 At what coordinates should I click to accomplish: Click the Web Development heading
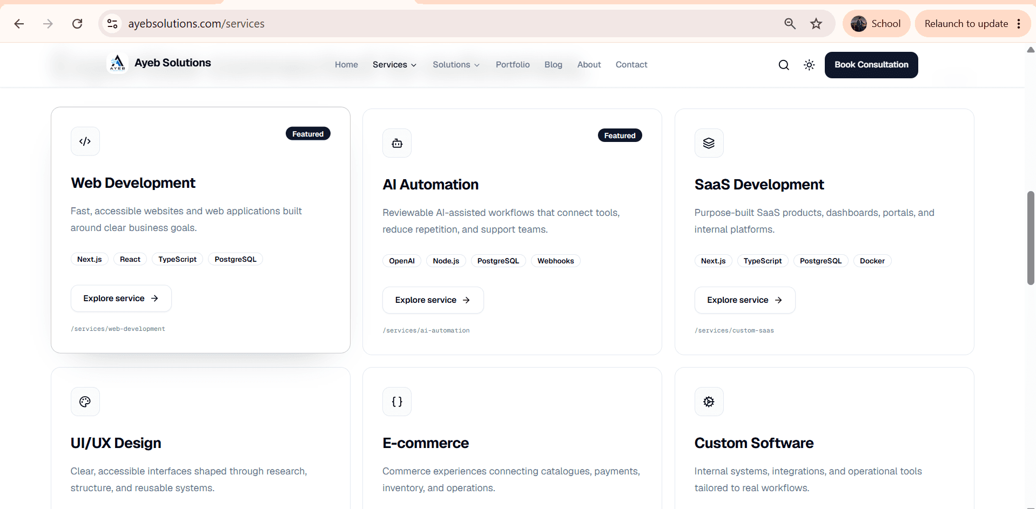point(133,183)
